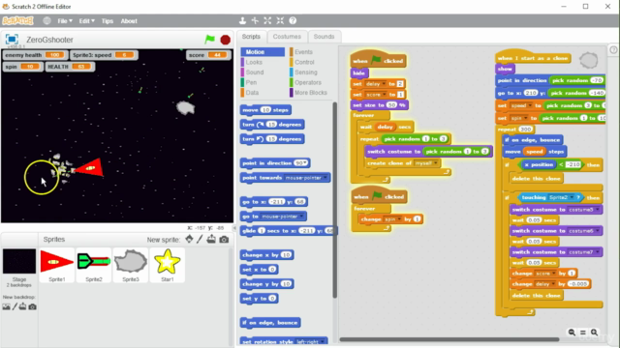Screen dimensions: 620x348
Task: Open myself dropdown in create clone block
Action: tap(436, 163)
